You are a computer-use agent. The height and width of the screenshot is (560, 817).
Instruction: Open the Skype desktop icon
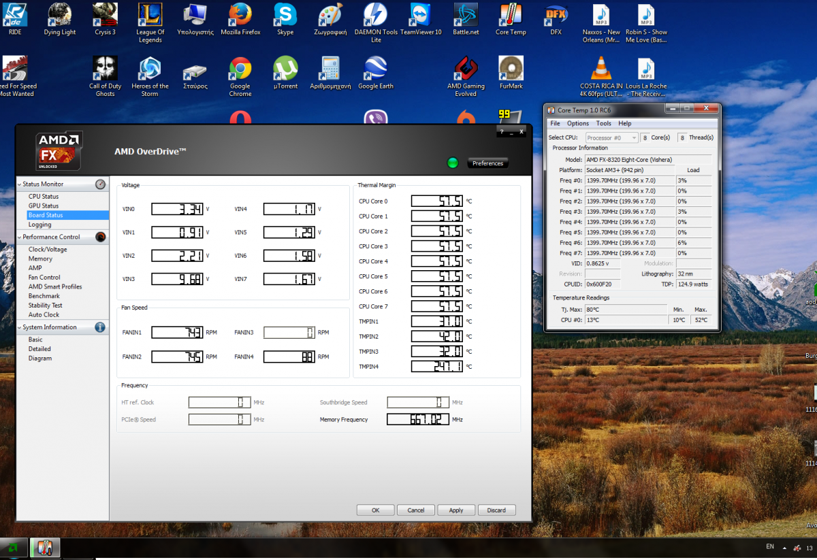(x=285, y=19)
